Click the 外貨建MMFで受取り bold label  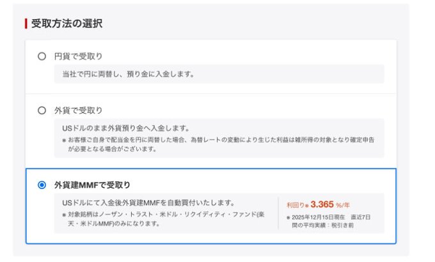pyautogui.click(x=92, y=185)
